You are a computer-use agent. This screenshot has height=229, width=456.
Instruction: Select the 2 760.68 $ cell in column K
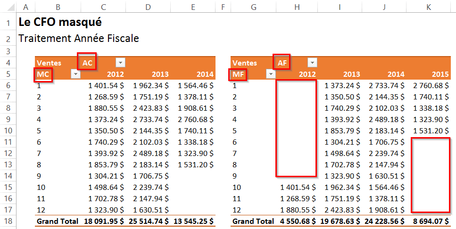(430, 85)
